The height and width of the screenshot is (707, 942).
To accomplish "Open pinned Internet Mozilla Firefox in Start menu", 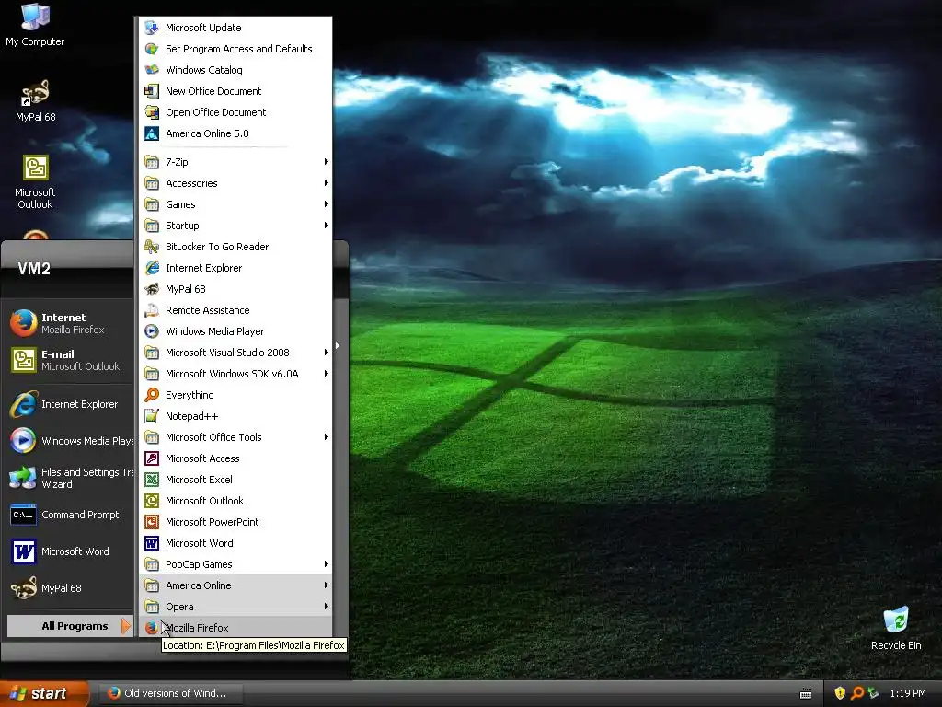I will (69, 323).
